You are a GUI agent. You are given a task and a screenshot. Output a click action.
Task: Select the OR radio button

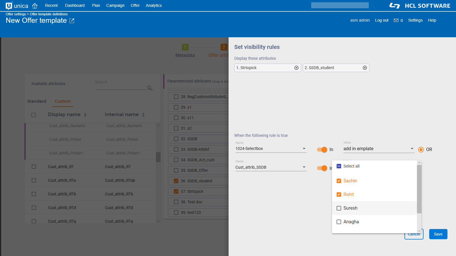[x=421, y=150]
